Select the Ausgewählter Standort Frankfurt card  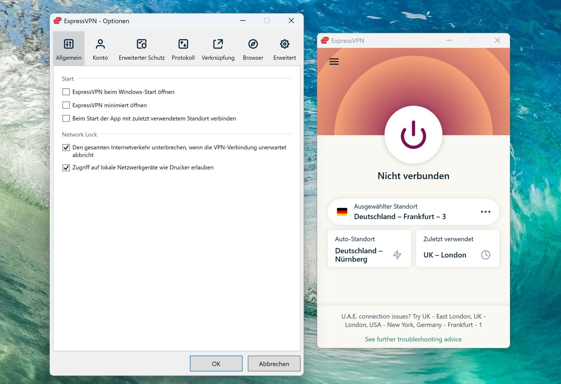tap(413, 212)
